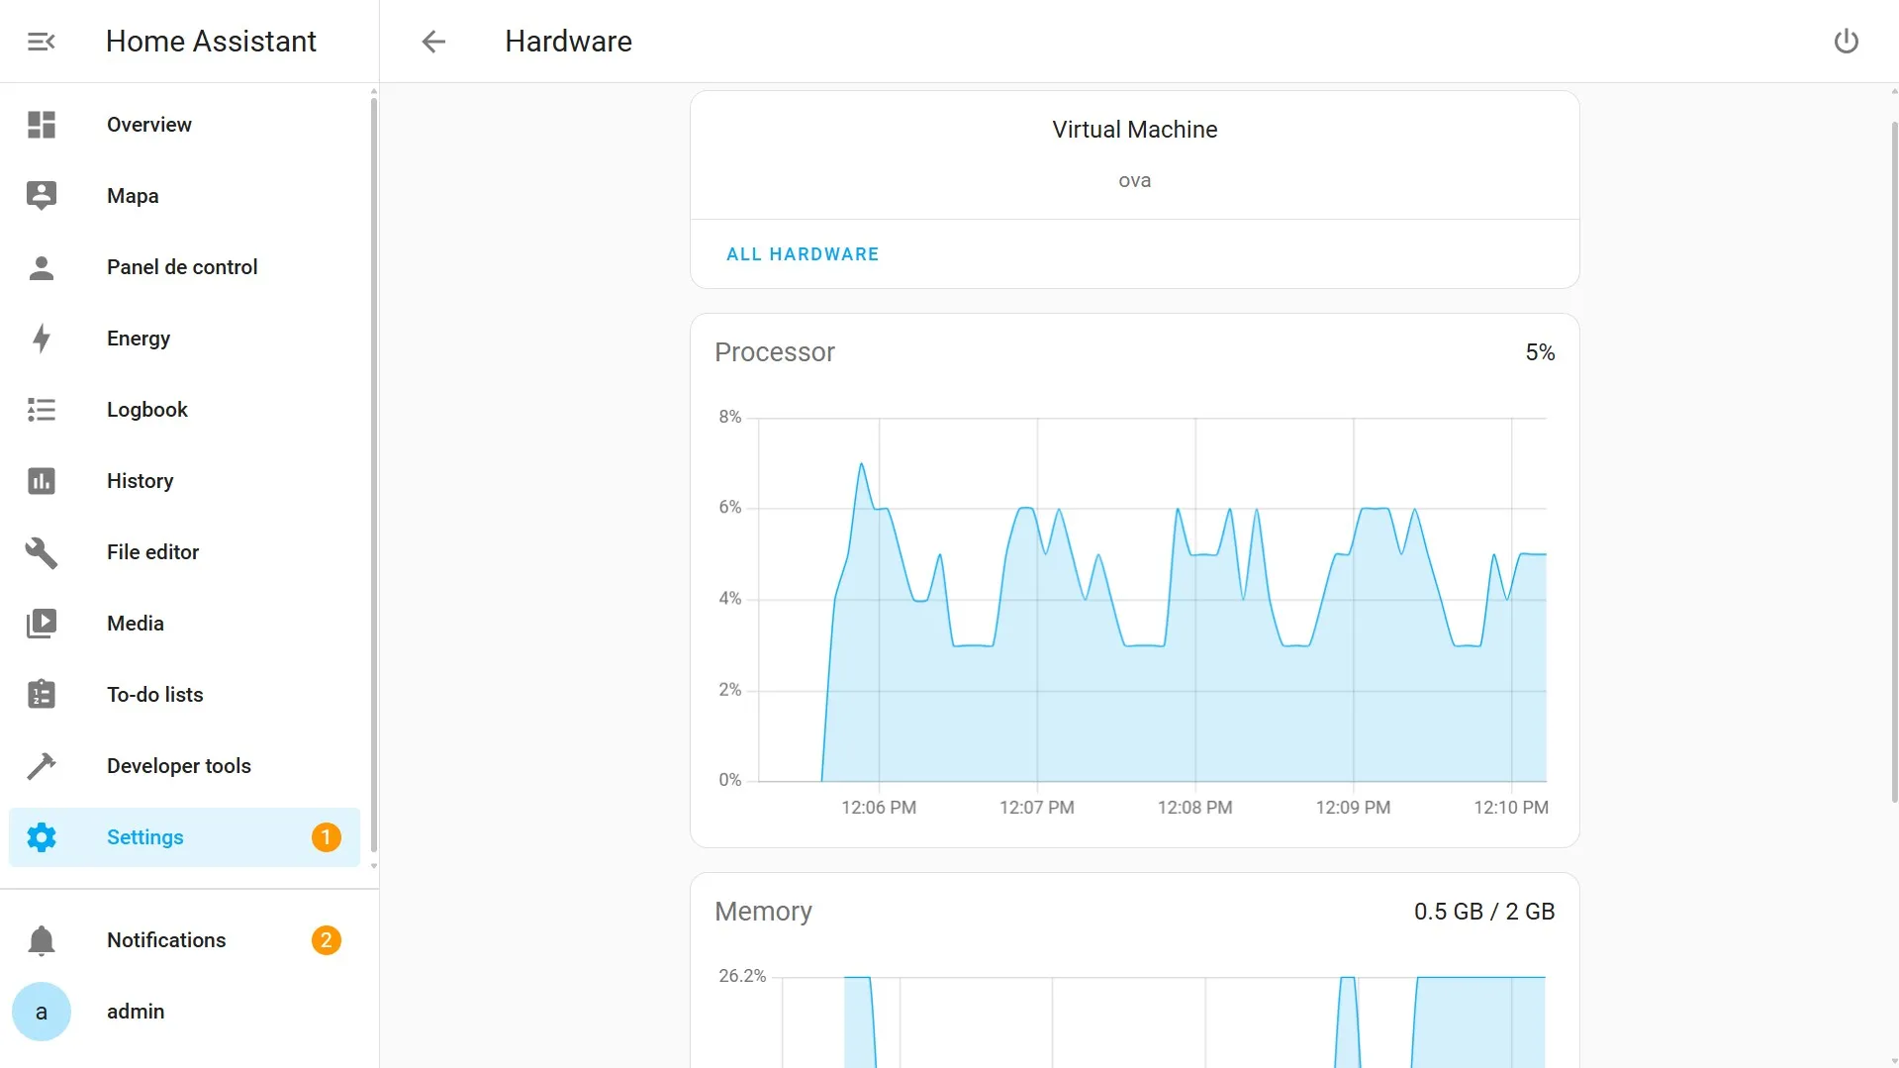Viewport: 1899px width, 1068px height.
Task: Click the sidebar scrollbar
Action: pyautogui.click(x=374, y=475)
